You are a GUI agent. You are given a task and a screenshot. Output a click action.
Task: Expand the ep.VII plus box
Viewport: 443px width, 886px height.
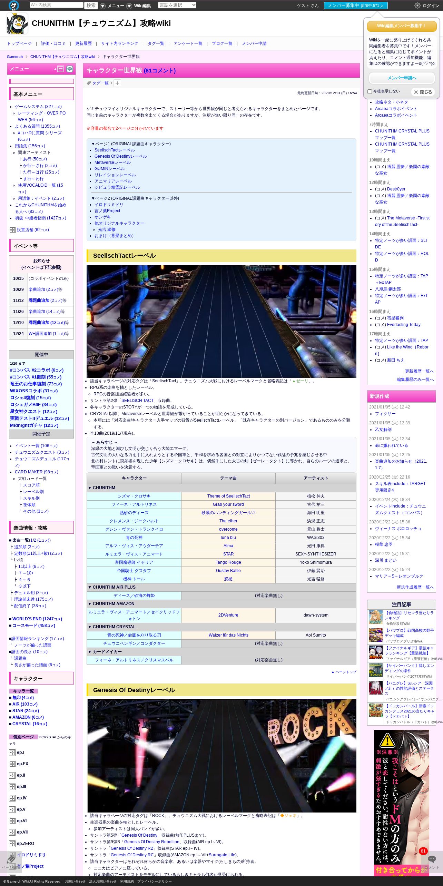pos(12,833)
